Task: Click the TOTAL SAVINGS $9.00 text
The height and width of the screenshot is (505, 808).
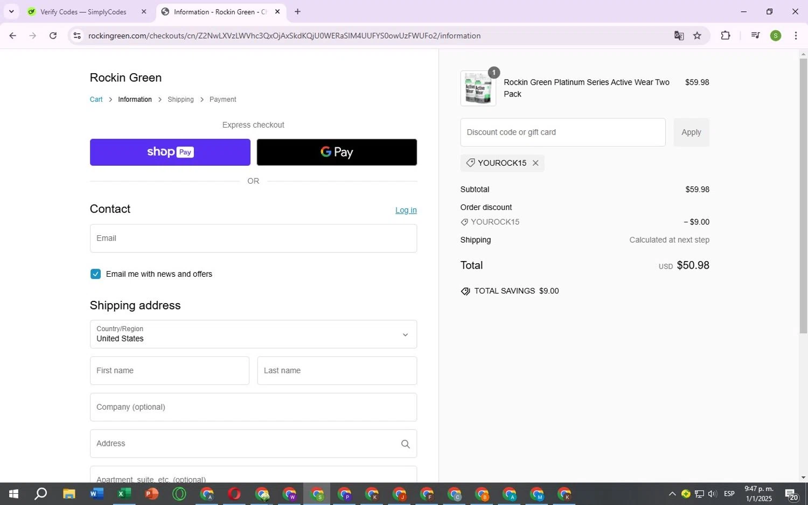Action: tap(516, 291)
